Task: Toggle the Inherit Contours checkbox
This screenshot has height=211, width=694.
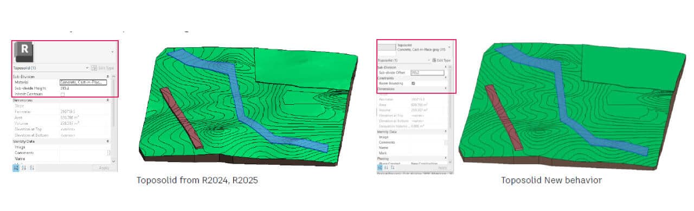Action: [62, 94]
